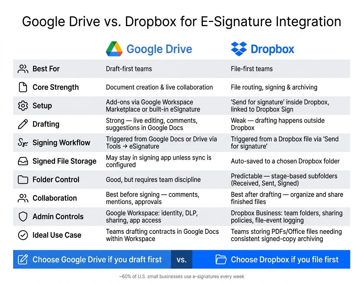The image size is (363, 284).
Task: Click the 'Drafting' row label
Action: pos(46,124)
